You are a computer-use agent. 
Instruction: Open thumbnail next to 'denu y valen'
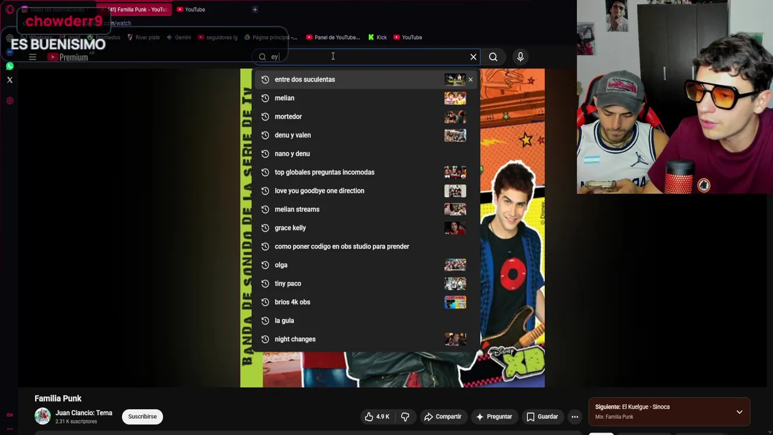(455, 135)
